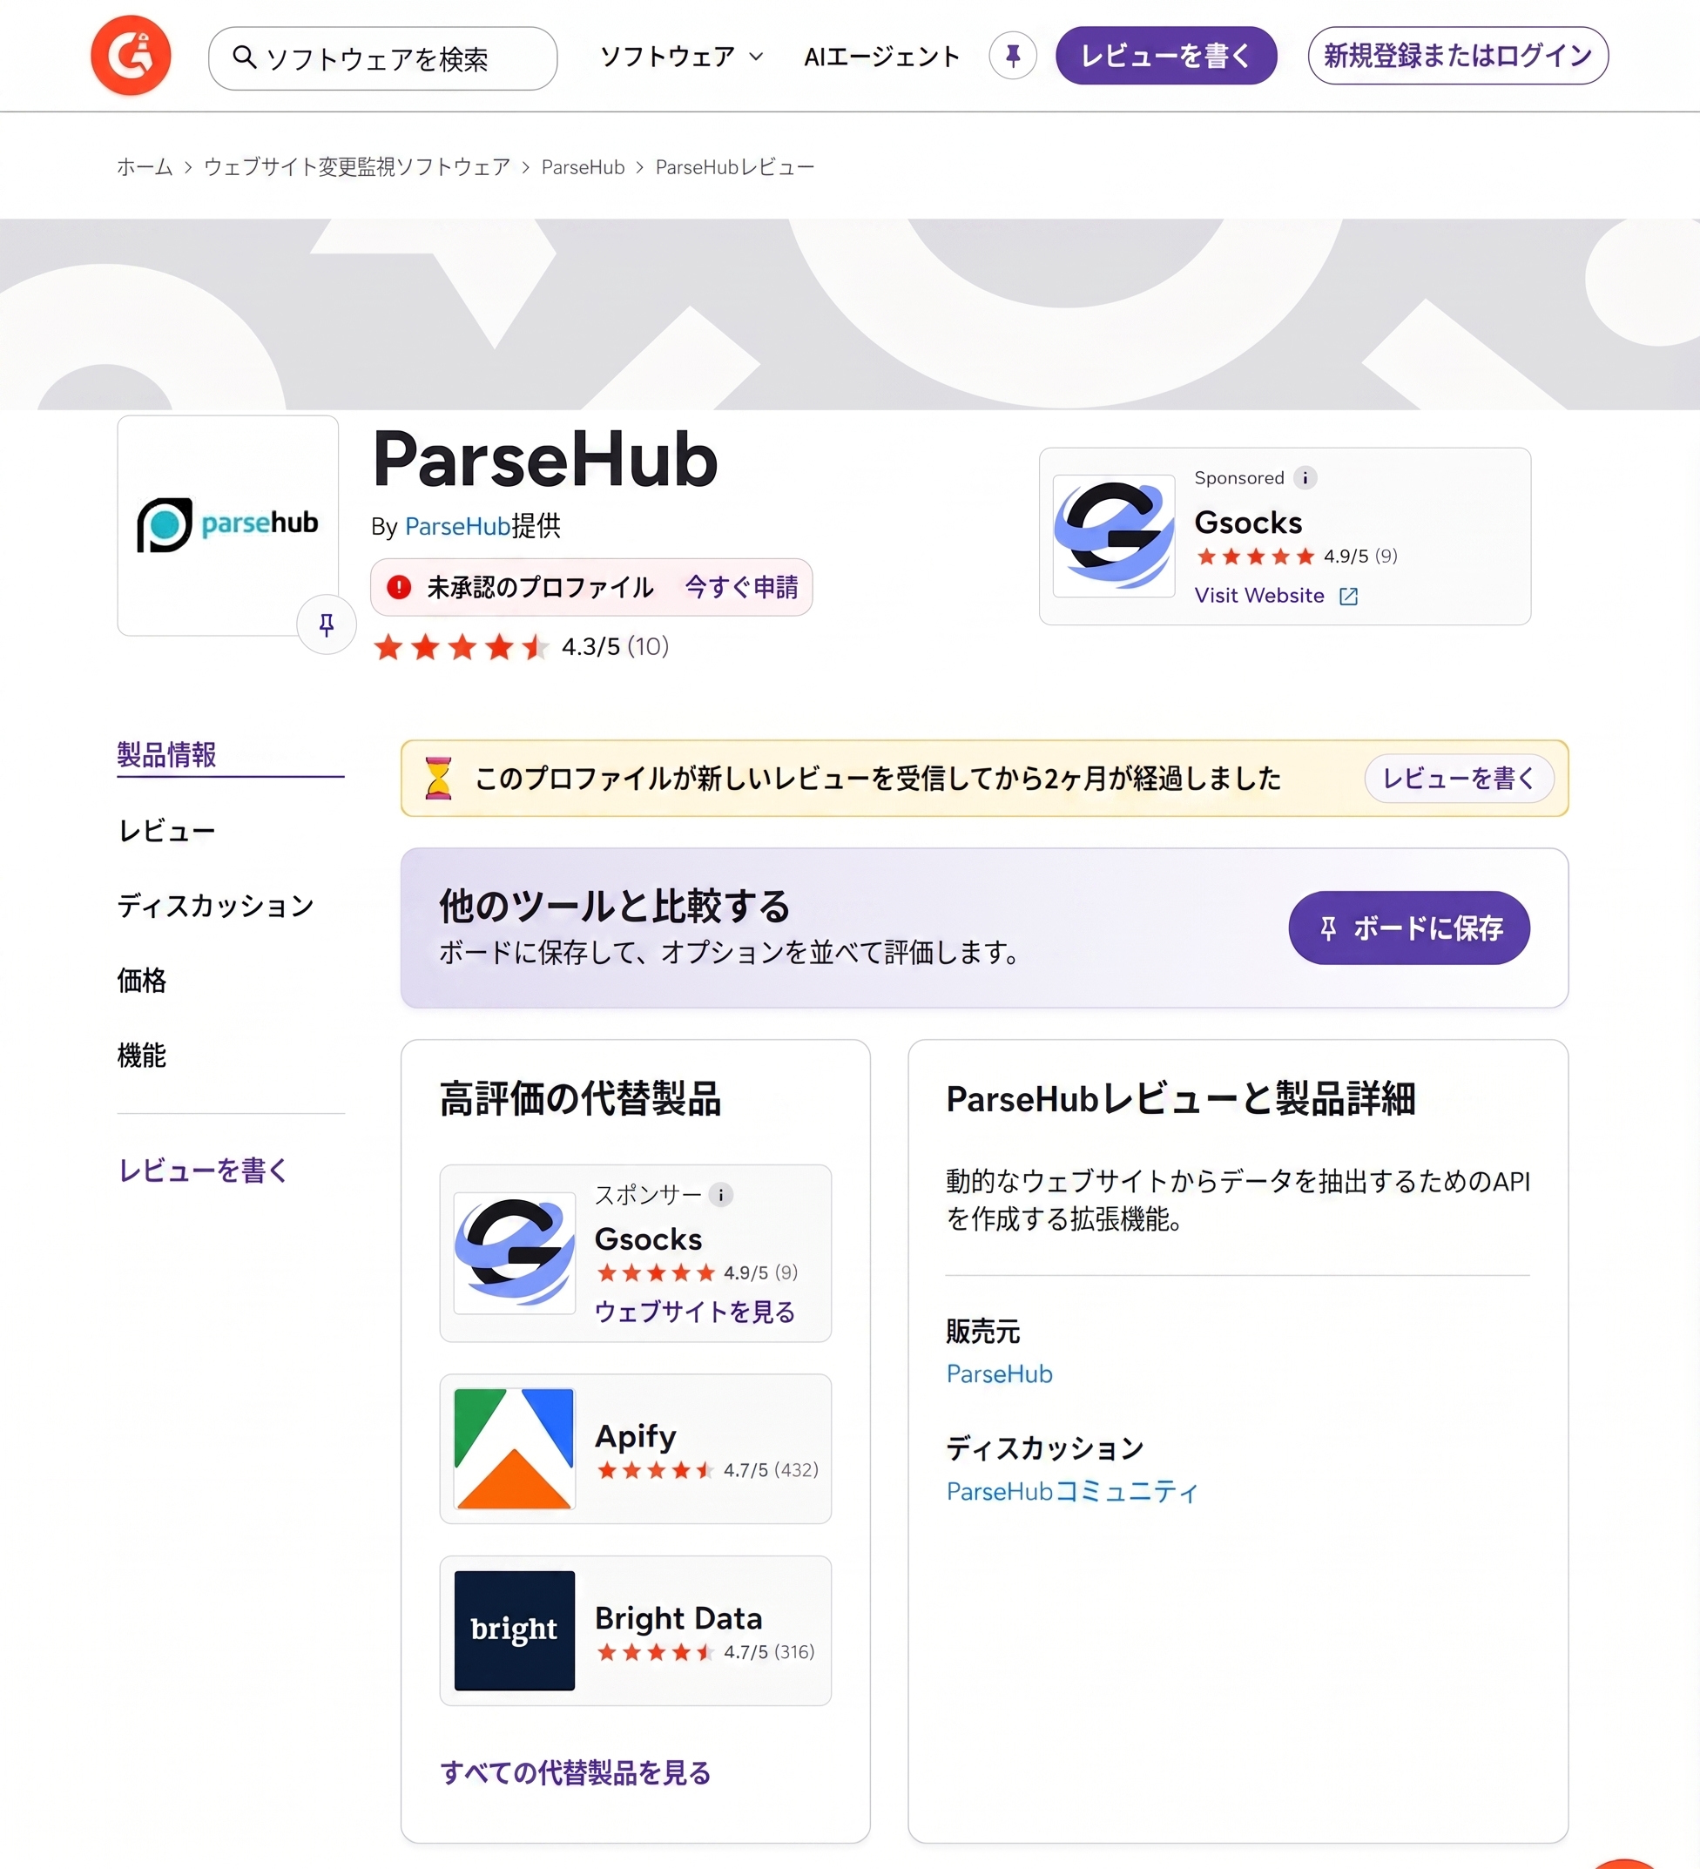Click the hourglass icon in review notice banner
Screen dimensions: 1700x1869
tap(437, 778)
